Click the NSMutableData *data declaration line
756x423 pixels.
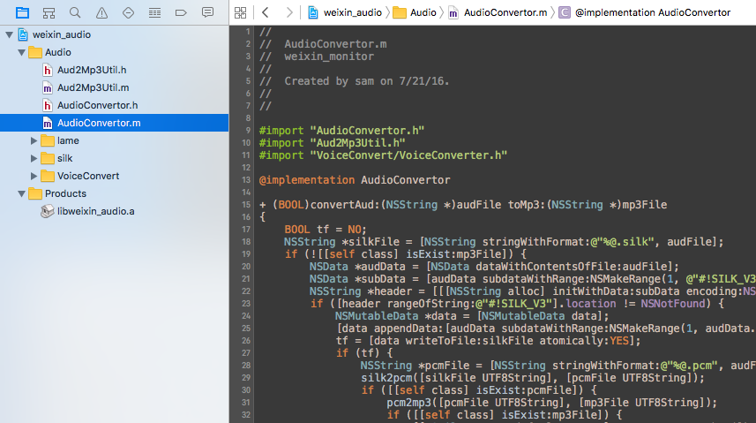point(472,316)
